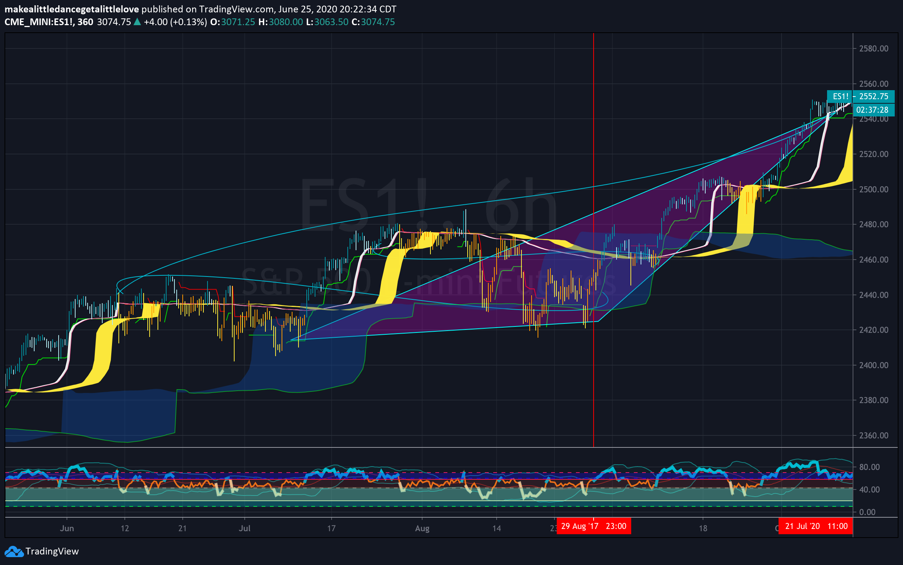903x565 pixels.
Task: Click the 17 date label on time axis
Action: tap(331, 528)
